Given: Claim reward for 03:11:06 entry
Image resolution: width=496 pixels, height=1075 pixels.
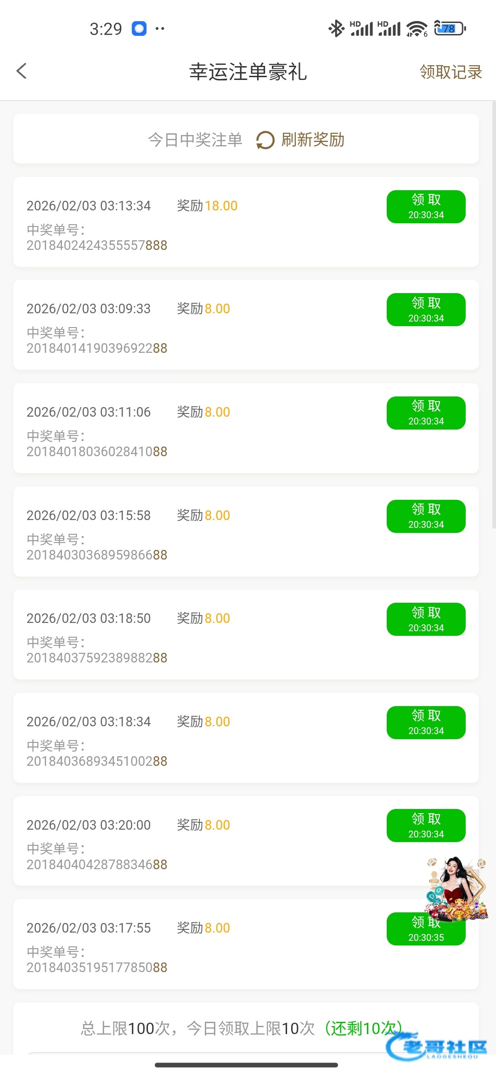Looking at the screenshot, I should (426, 413).
